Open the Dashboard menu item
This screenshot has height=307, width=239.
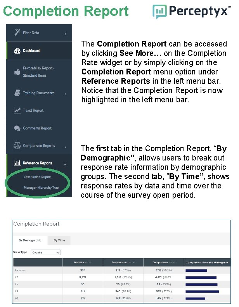(x=39, y=50)
